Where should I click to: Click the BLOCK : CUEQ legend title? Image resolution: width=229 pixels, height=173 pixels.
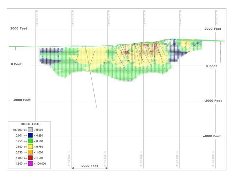point(30,124)
